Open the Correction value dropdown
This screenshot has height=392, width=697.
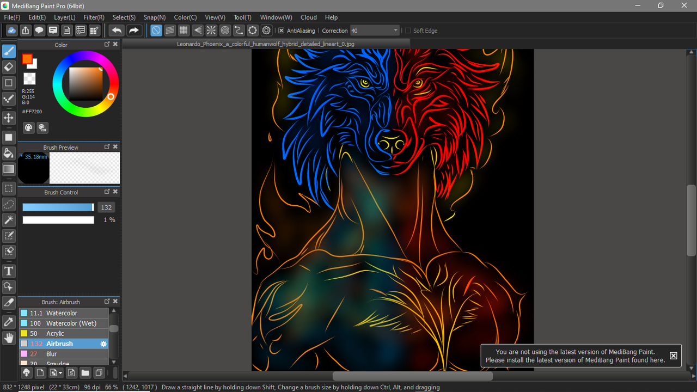click(x=395, y=30)
